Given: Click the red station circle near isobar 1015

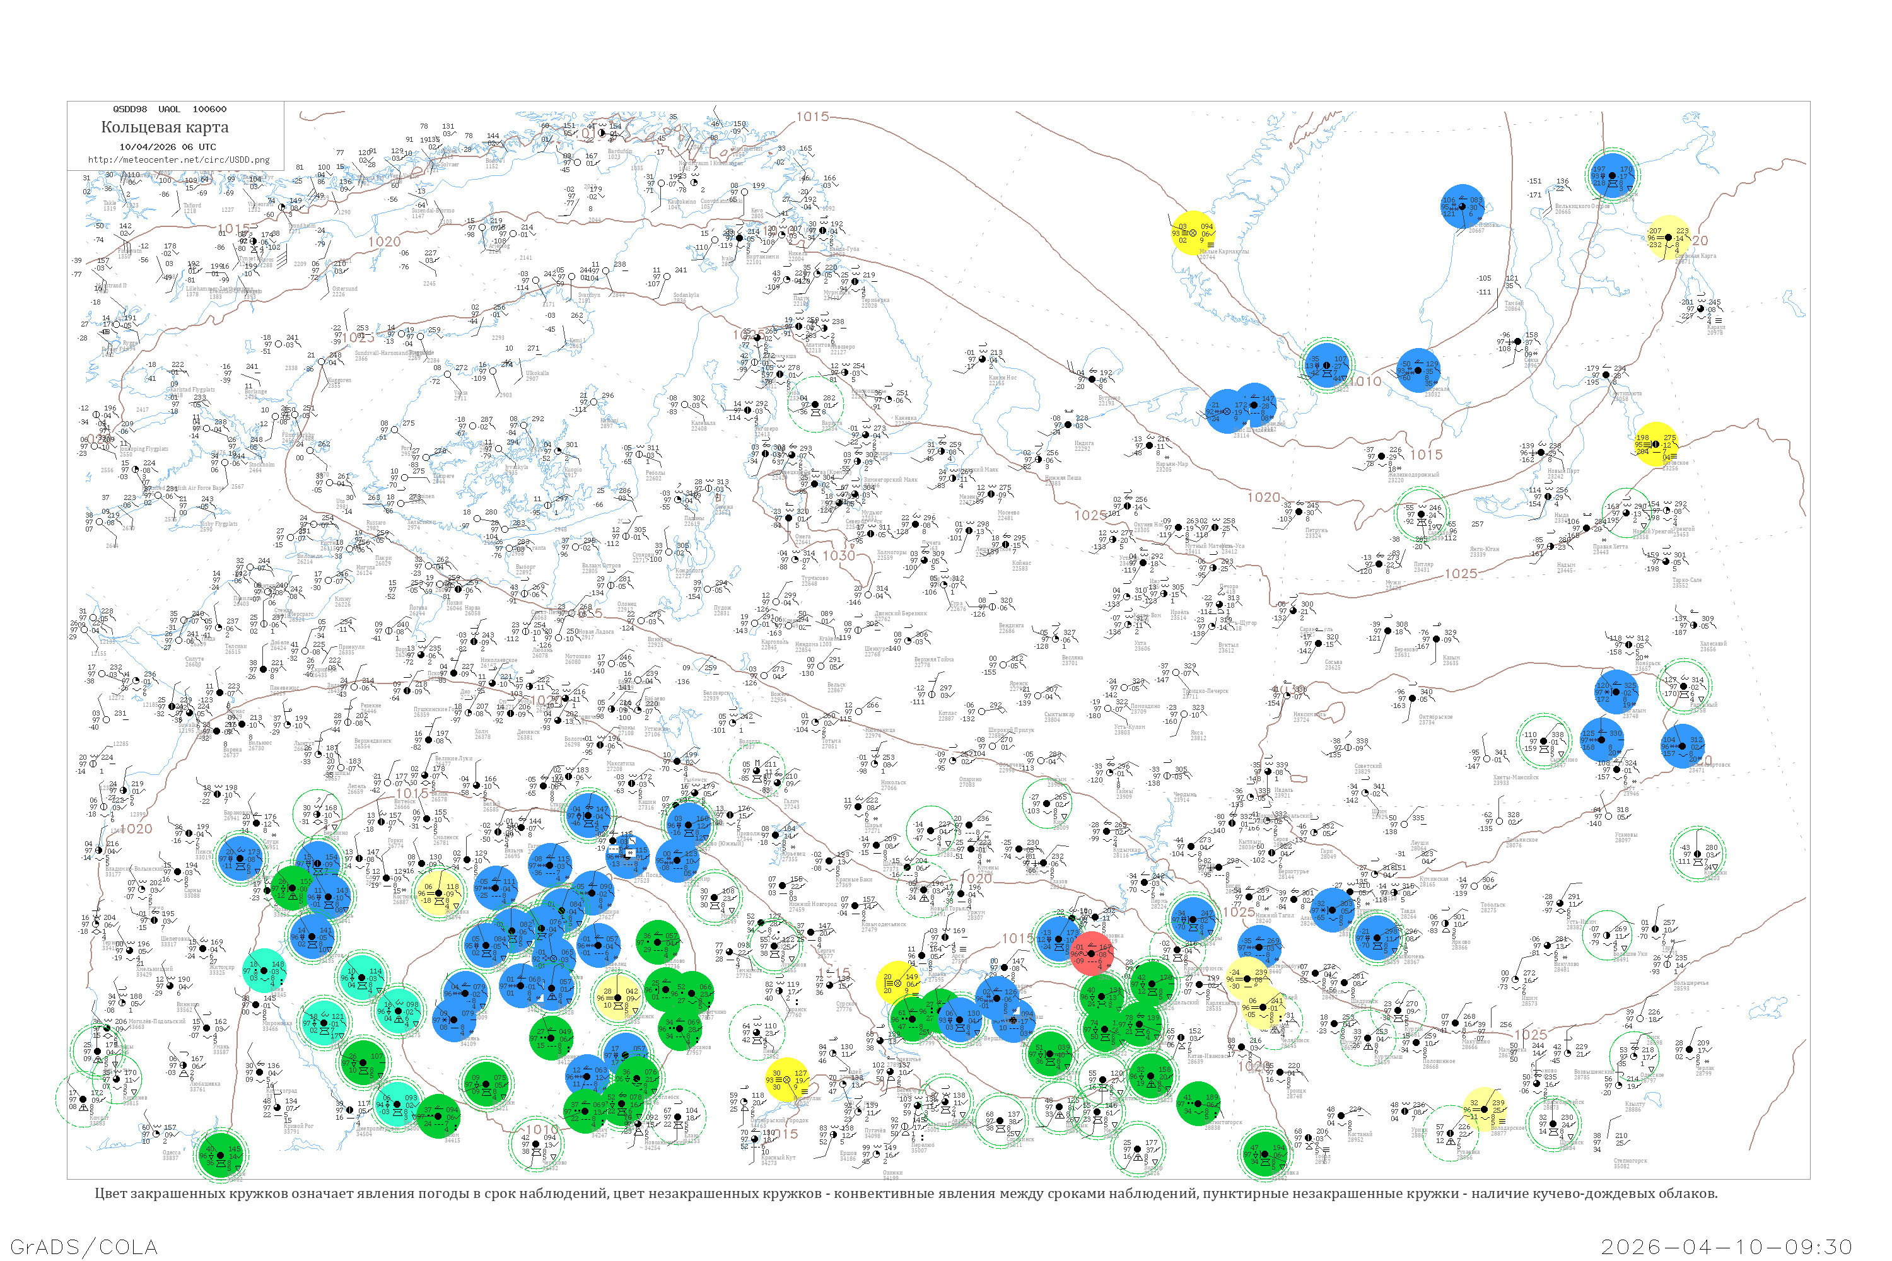Looking at the screenshot, I should 1091,953.
